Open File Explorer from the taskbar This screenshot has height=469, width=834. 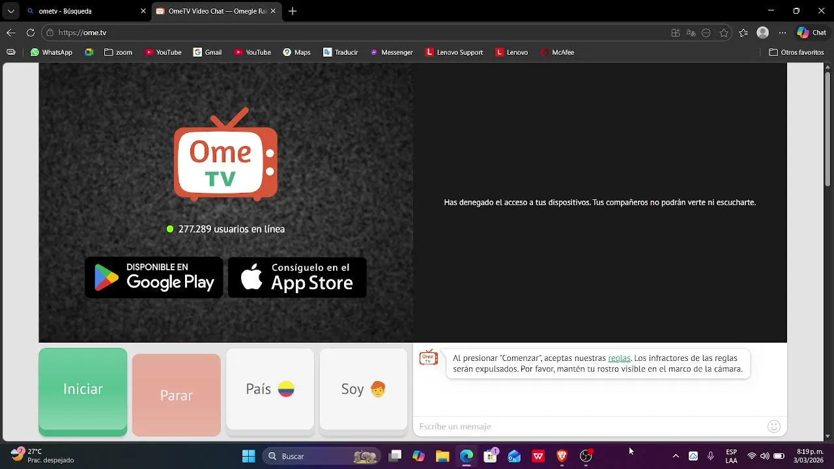pyautogui.click(x=442, y=456)
